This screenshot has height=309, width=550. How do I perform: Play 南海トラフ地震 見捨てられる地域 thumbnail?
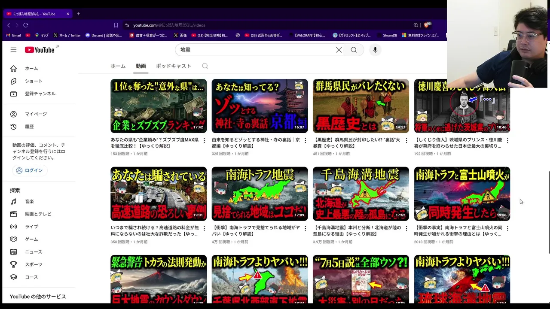[x=260, y=194]
